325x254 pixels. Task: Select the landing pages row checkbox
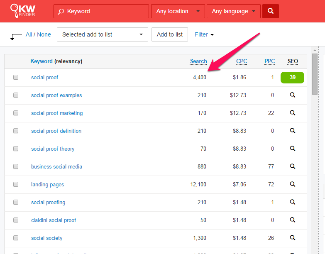16,184
